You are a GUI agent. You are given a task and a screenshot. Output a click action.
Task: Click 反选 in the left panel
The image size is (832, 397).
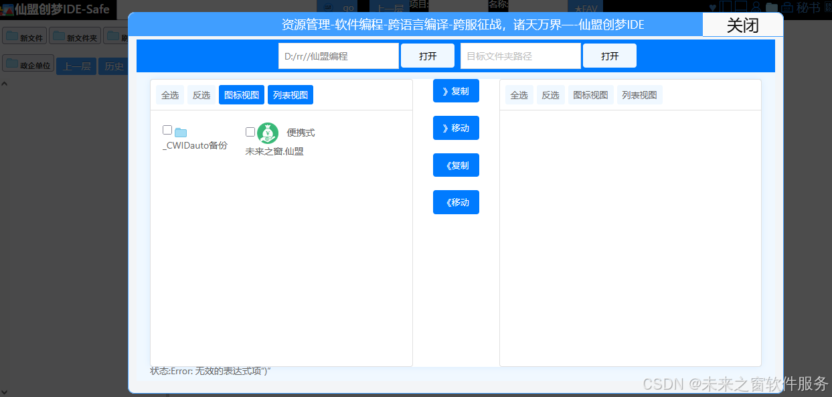point(201,95)
